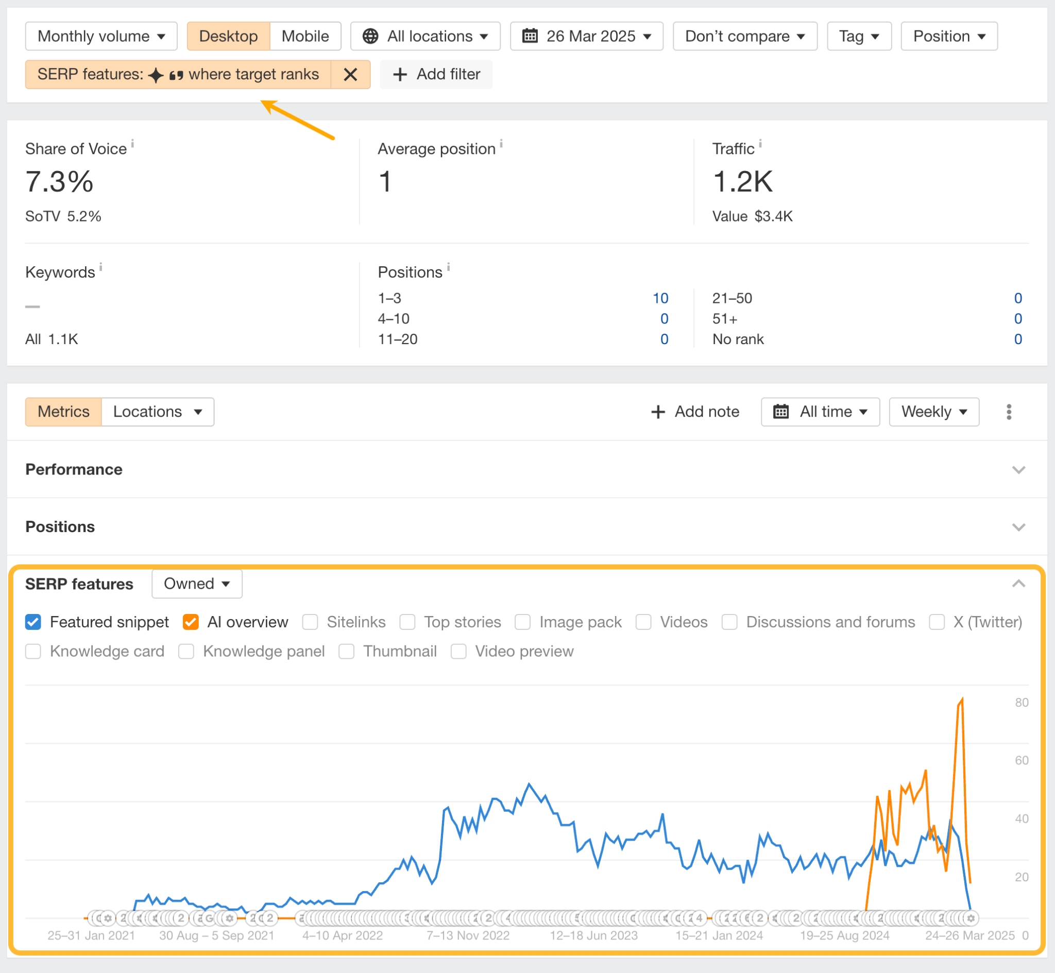
Task: Click the 10 link for positions 1–3
Action: [x=661, y=298]
